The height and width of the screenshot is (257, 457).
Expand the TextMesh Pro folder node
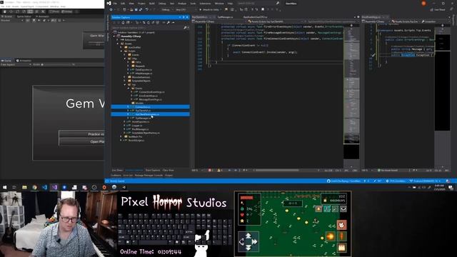121,136
